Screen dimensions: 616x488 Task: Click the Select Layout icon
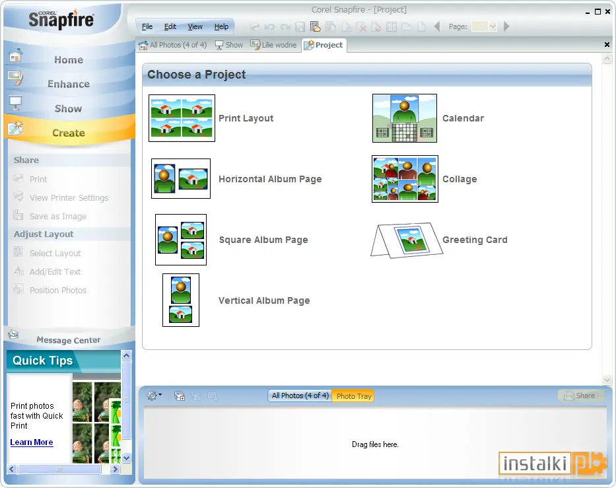(x=18, y=252)
